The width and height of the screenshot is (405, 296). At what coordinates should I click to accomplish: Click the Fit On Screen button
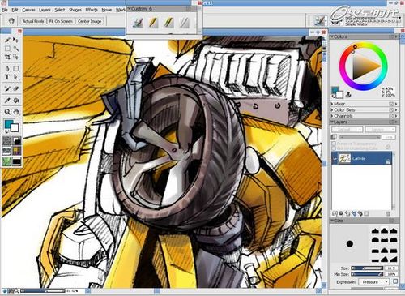pyautogui.click(x=61, y=21)
